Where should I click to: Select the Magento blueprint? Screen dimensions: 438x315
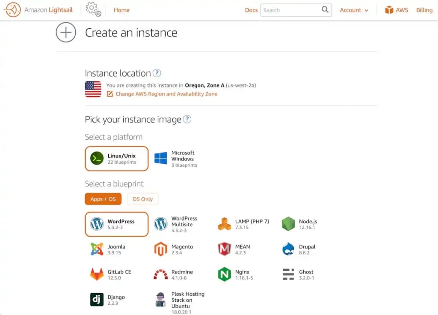[x=174, y=249]
